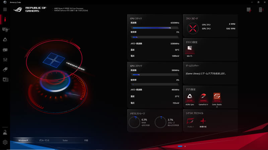Open AURA Sync in app settings panel
The image size is (268, 150).
coord(190,99)
